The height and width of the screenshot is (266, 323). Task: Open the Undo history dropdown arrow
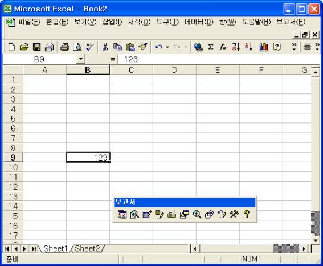coord(167,47)
